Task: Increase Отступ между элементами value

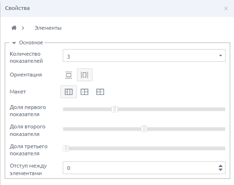Action: (x=220, y=166)
